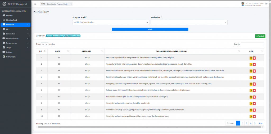Screen dimensions: 271x134
Task: Open the Role dropdown selector
Action: [x=60, y=4]
